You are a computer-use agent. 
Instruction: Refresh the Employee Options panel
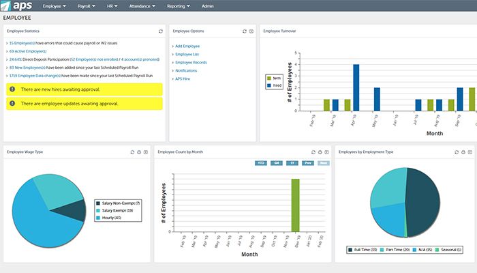244,31
